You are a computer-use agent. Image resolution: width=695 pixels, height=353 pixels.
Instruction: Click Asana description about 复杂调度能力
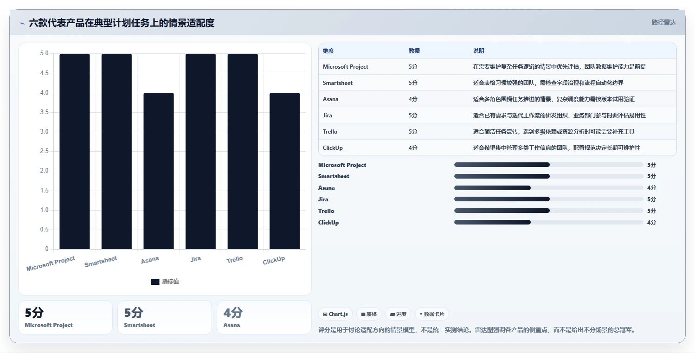point(554,99)
